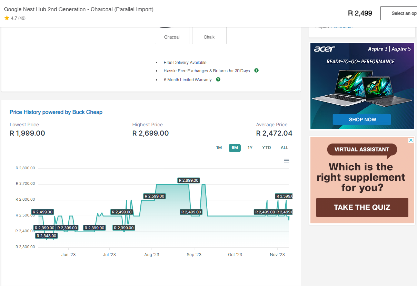Screen dimensions: 417x286
Task: Click the 4.7 (46) reviews rating text
Action: click(x=18, y=18)
